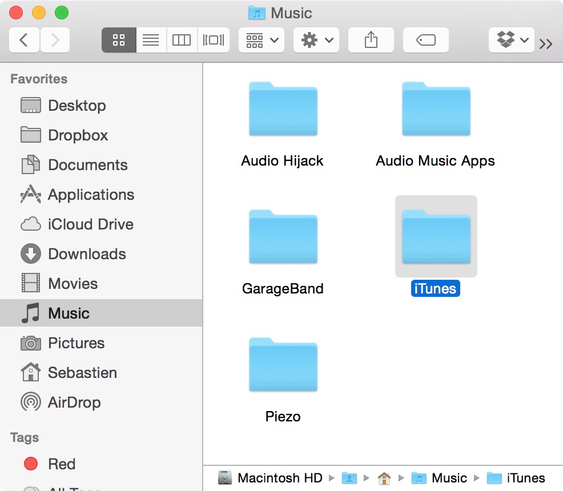Select Music in the sidebar
563x491 pixels.
point(101,313)
